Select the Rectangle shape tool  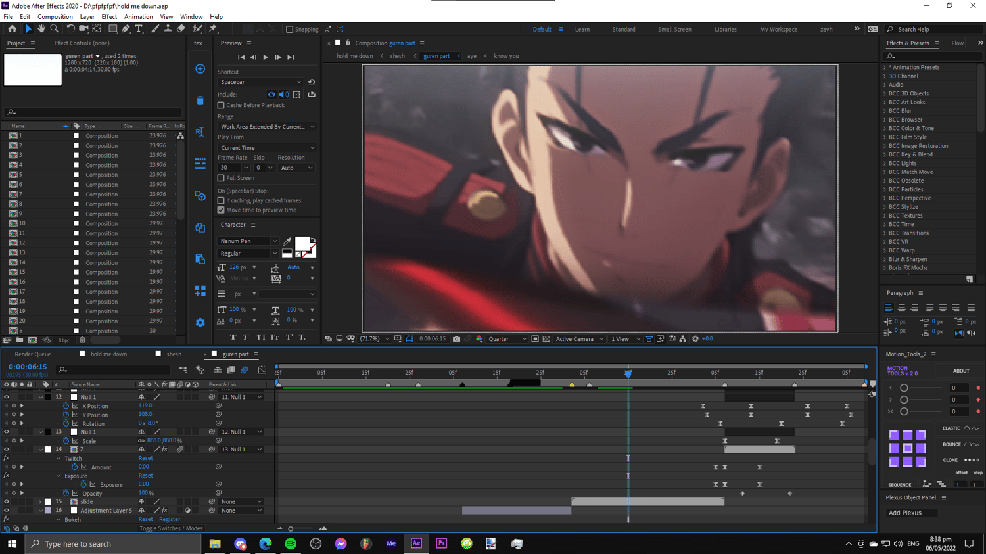(112, 29)
